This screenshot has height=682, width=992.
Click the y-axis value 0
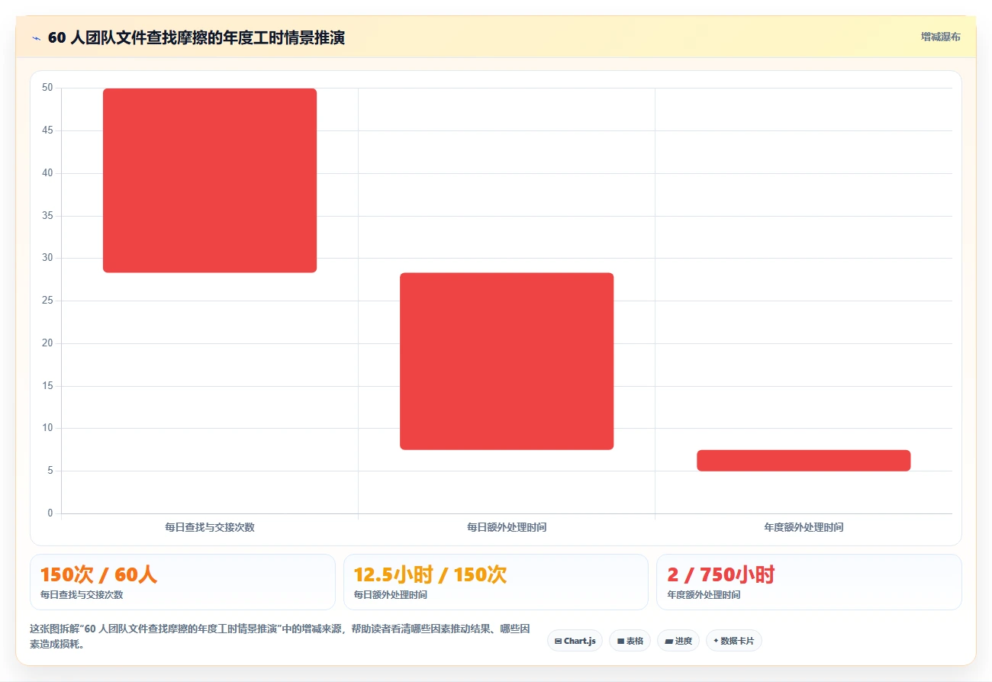point(50,513)
